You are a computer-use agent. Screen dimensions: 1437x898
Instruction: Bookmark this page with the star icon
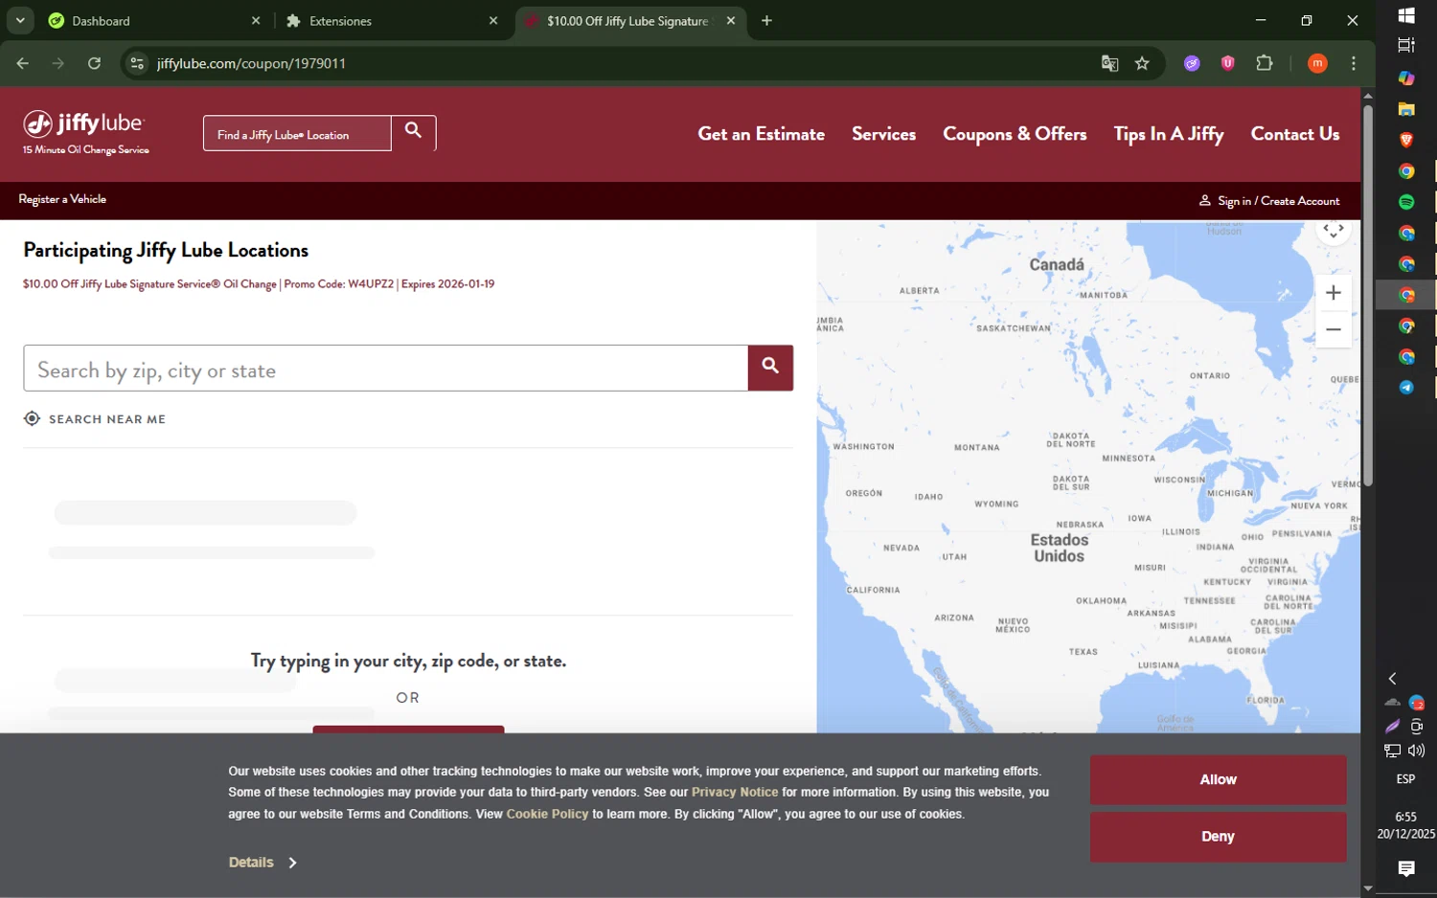1142,63
